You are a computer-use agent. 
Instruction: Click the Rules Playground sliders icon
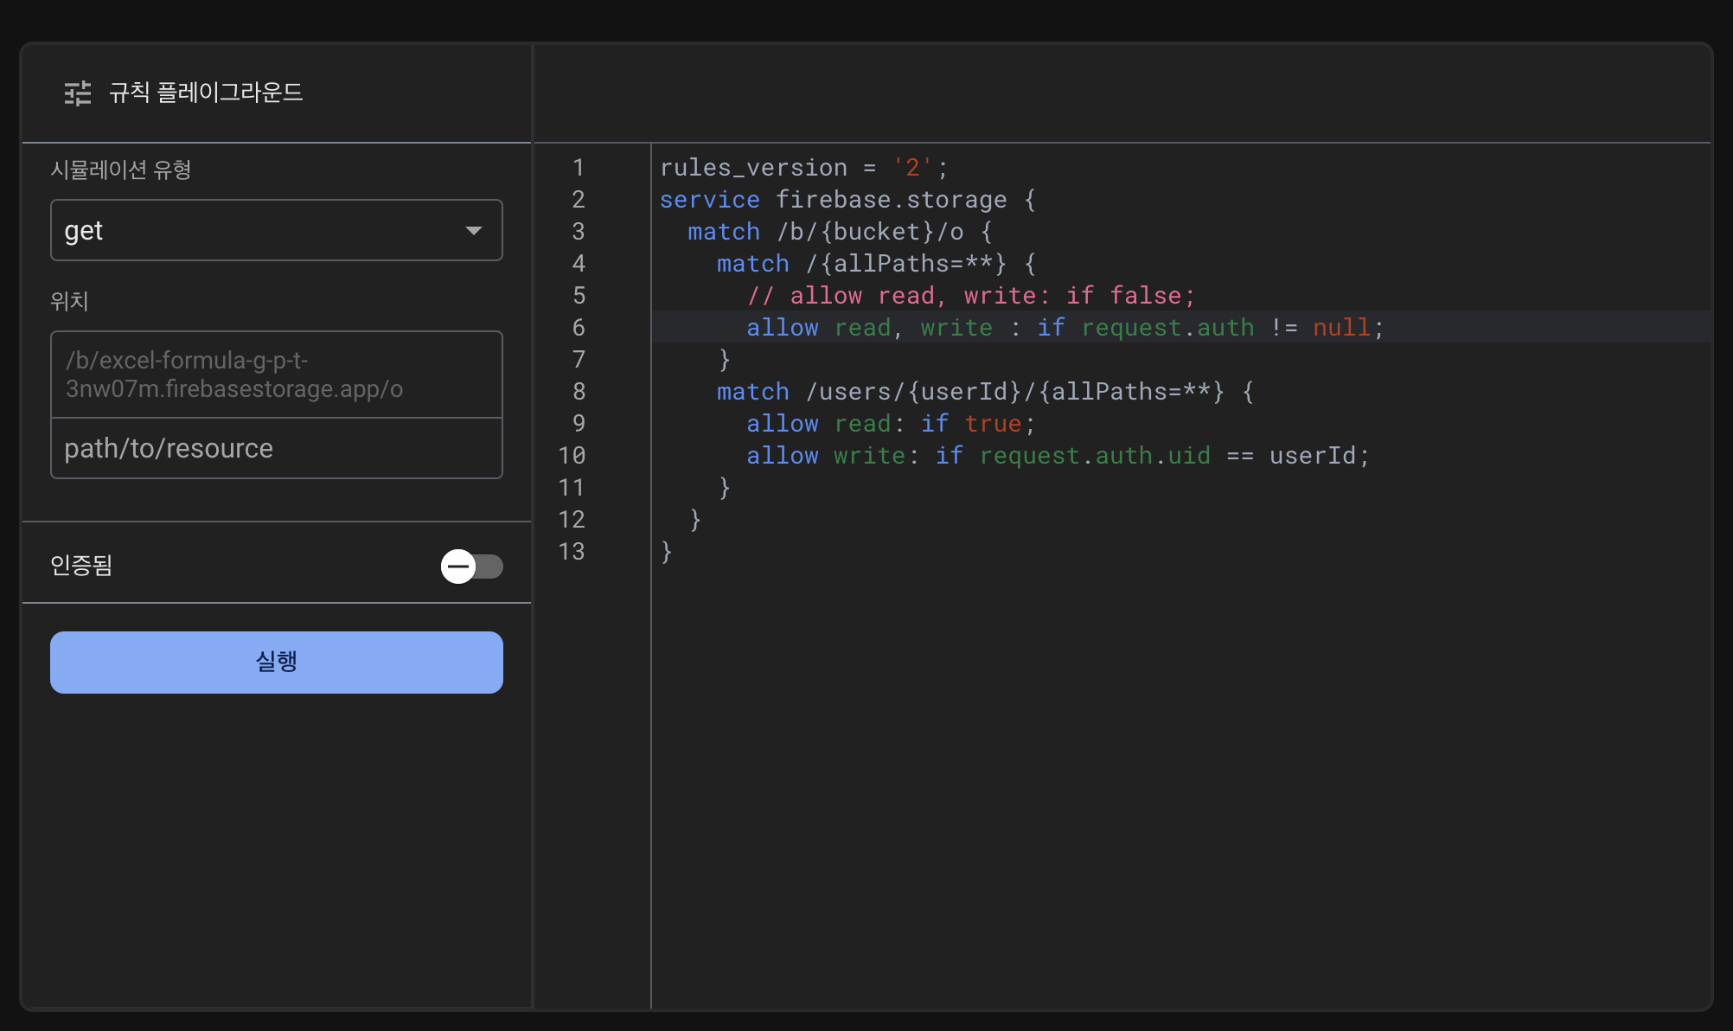click(78, 93)
